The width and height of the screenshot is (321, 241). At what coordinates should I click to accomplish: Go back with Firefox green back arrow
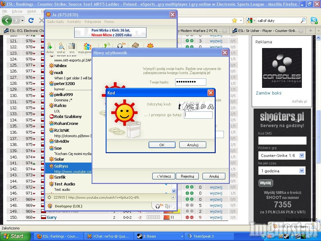(7, 20)
